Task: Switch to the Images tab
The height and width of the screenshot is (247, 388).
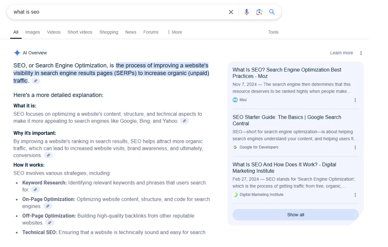Action: pos(33,32)
